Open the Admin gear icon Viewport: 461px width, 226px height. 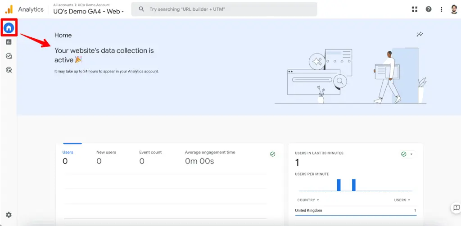[x=9, y=215]
